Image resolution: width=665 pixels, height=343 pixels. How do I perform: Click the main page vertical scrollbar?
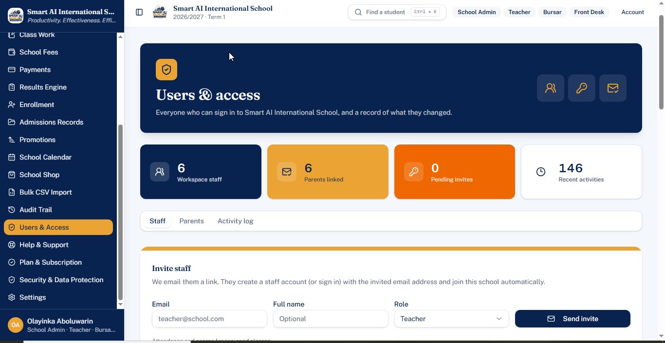click(661, 62)
